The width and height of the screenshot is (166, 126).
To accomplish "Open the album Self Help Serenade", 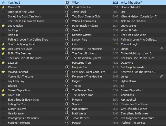I will coord(133,67).
